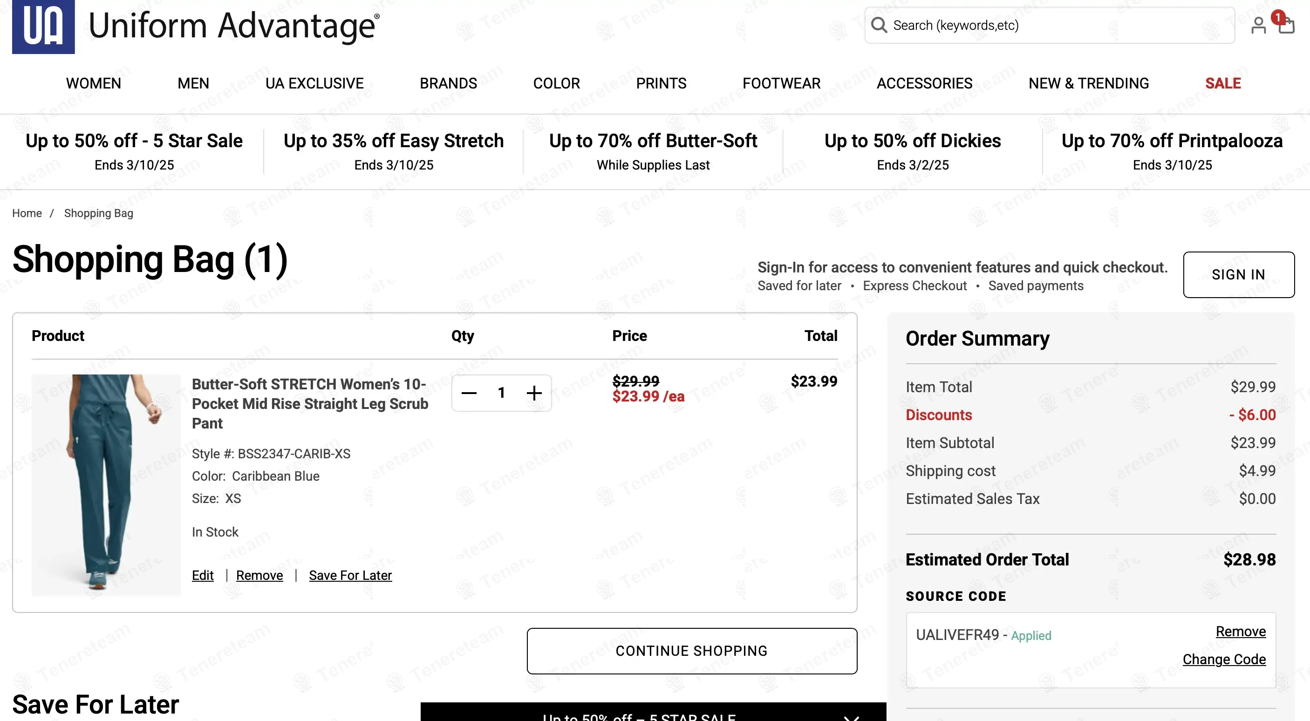Open the SALE menu item

(1222, 83)
